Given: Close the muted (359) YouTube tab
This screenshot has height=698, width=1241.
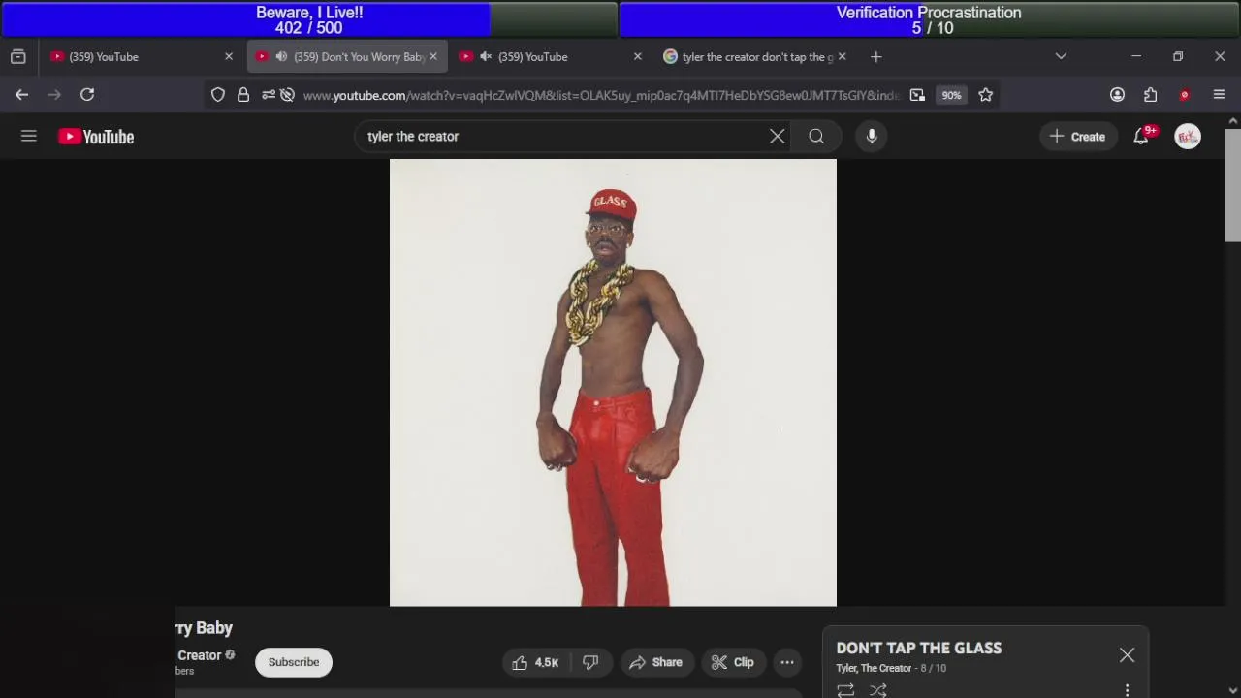Looking at the screenshot, I should (x=637, y=57).
